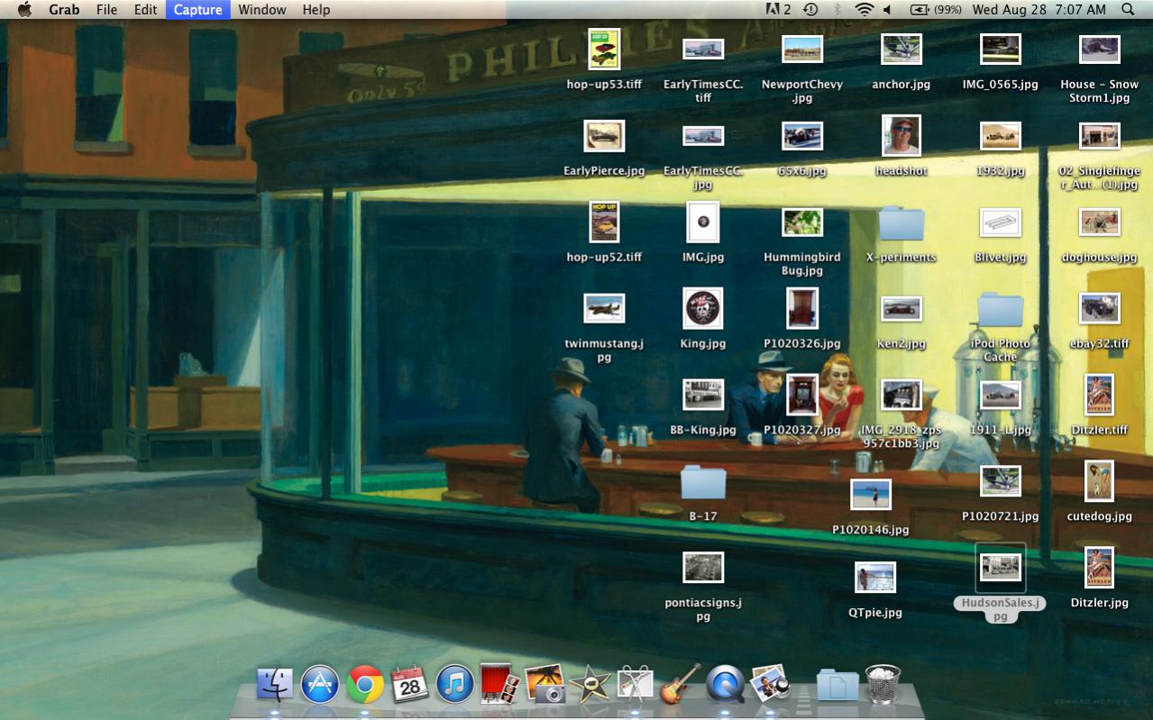Launch iMovie star icon
1153x720 pixels.
(590, 685)
